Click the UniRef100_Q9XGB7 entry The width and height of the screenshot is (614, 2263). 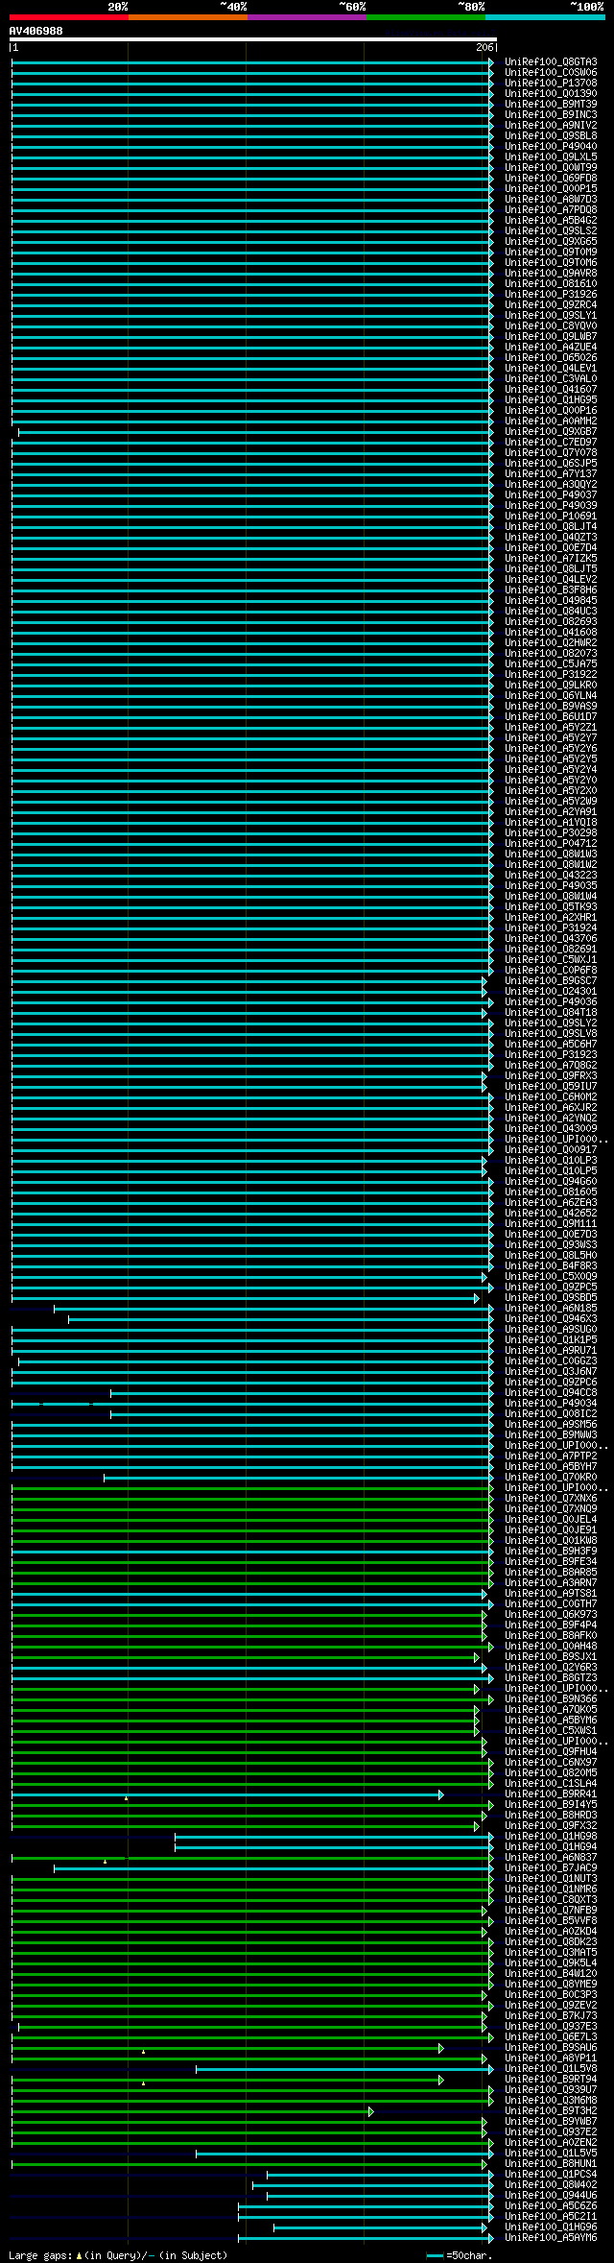(551, 432)
